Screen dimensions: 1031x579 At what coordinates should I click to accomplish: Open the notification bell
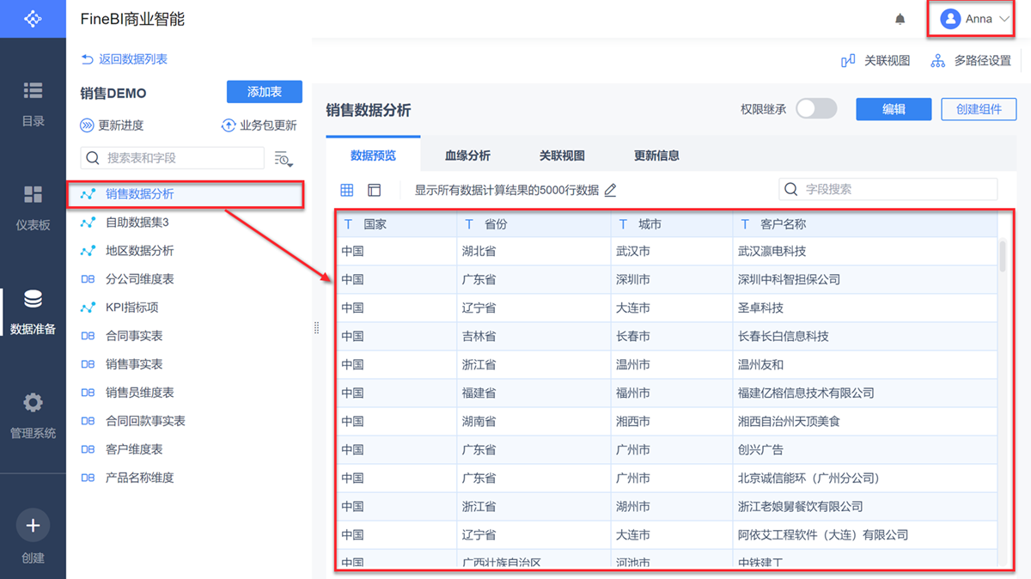(900, 19)
